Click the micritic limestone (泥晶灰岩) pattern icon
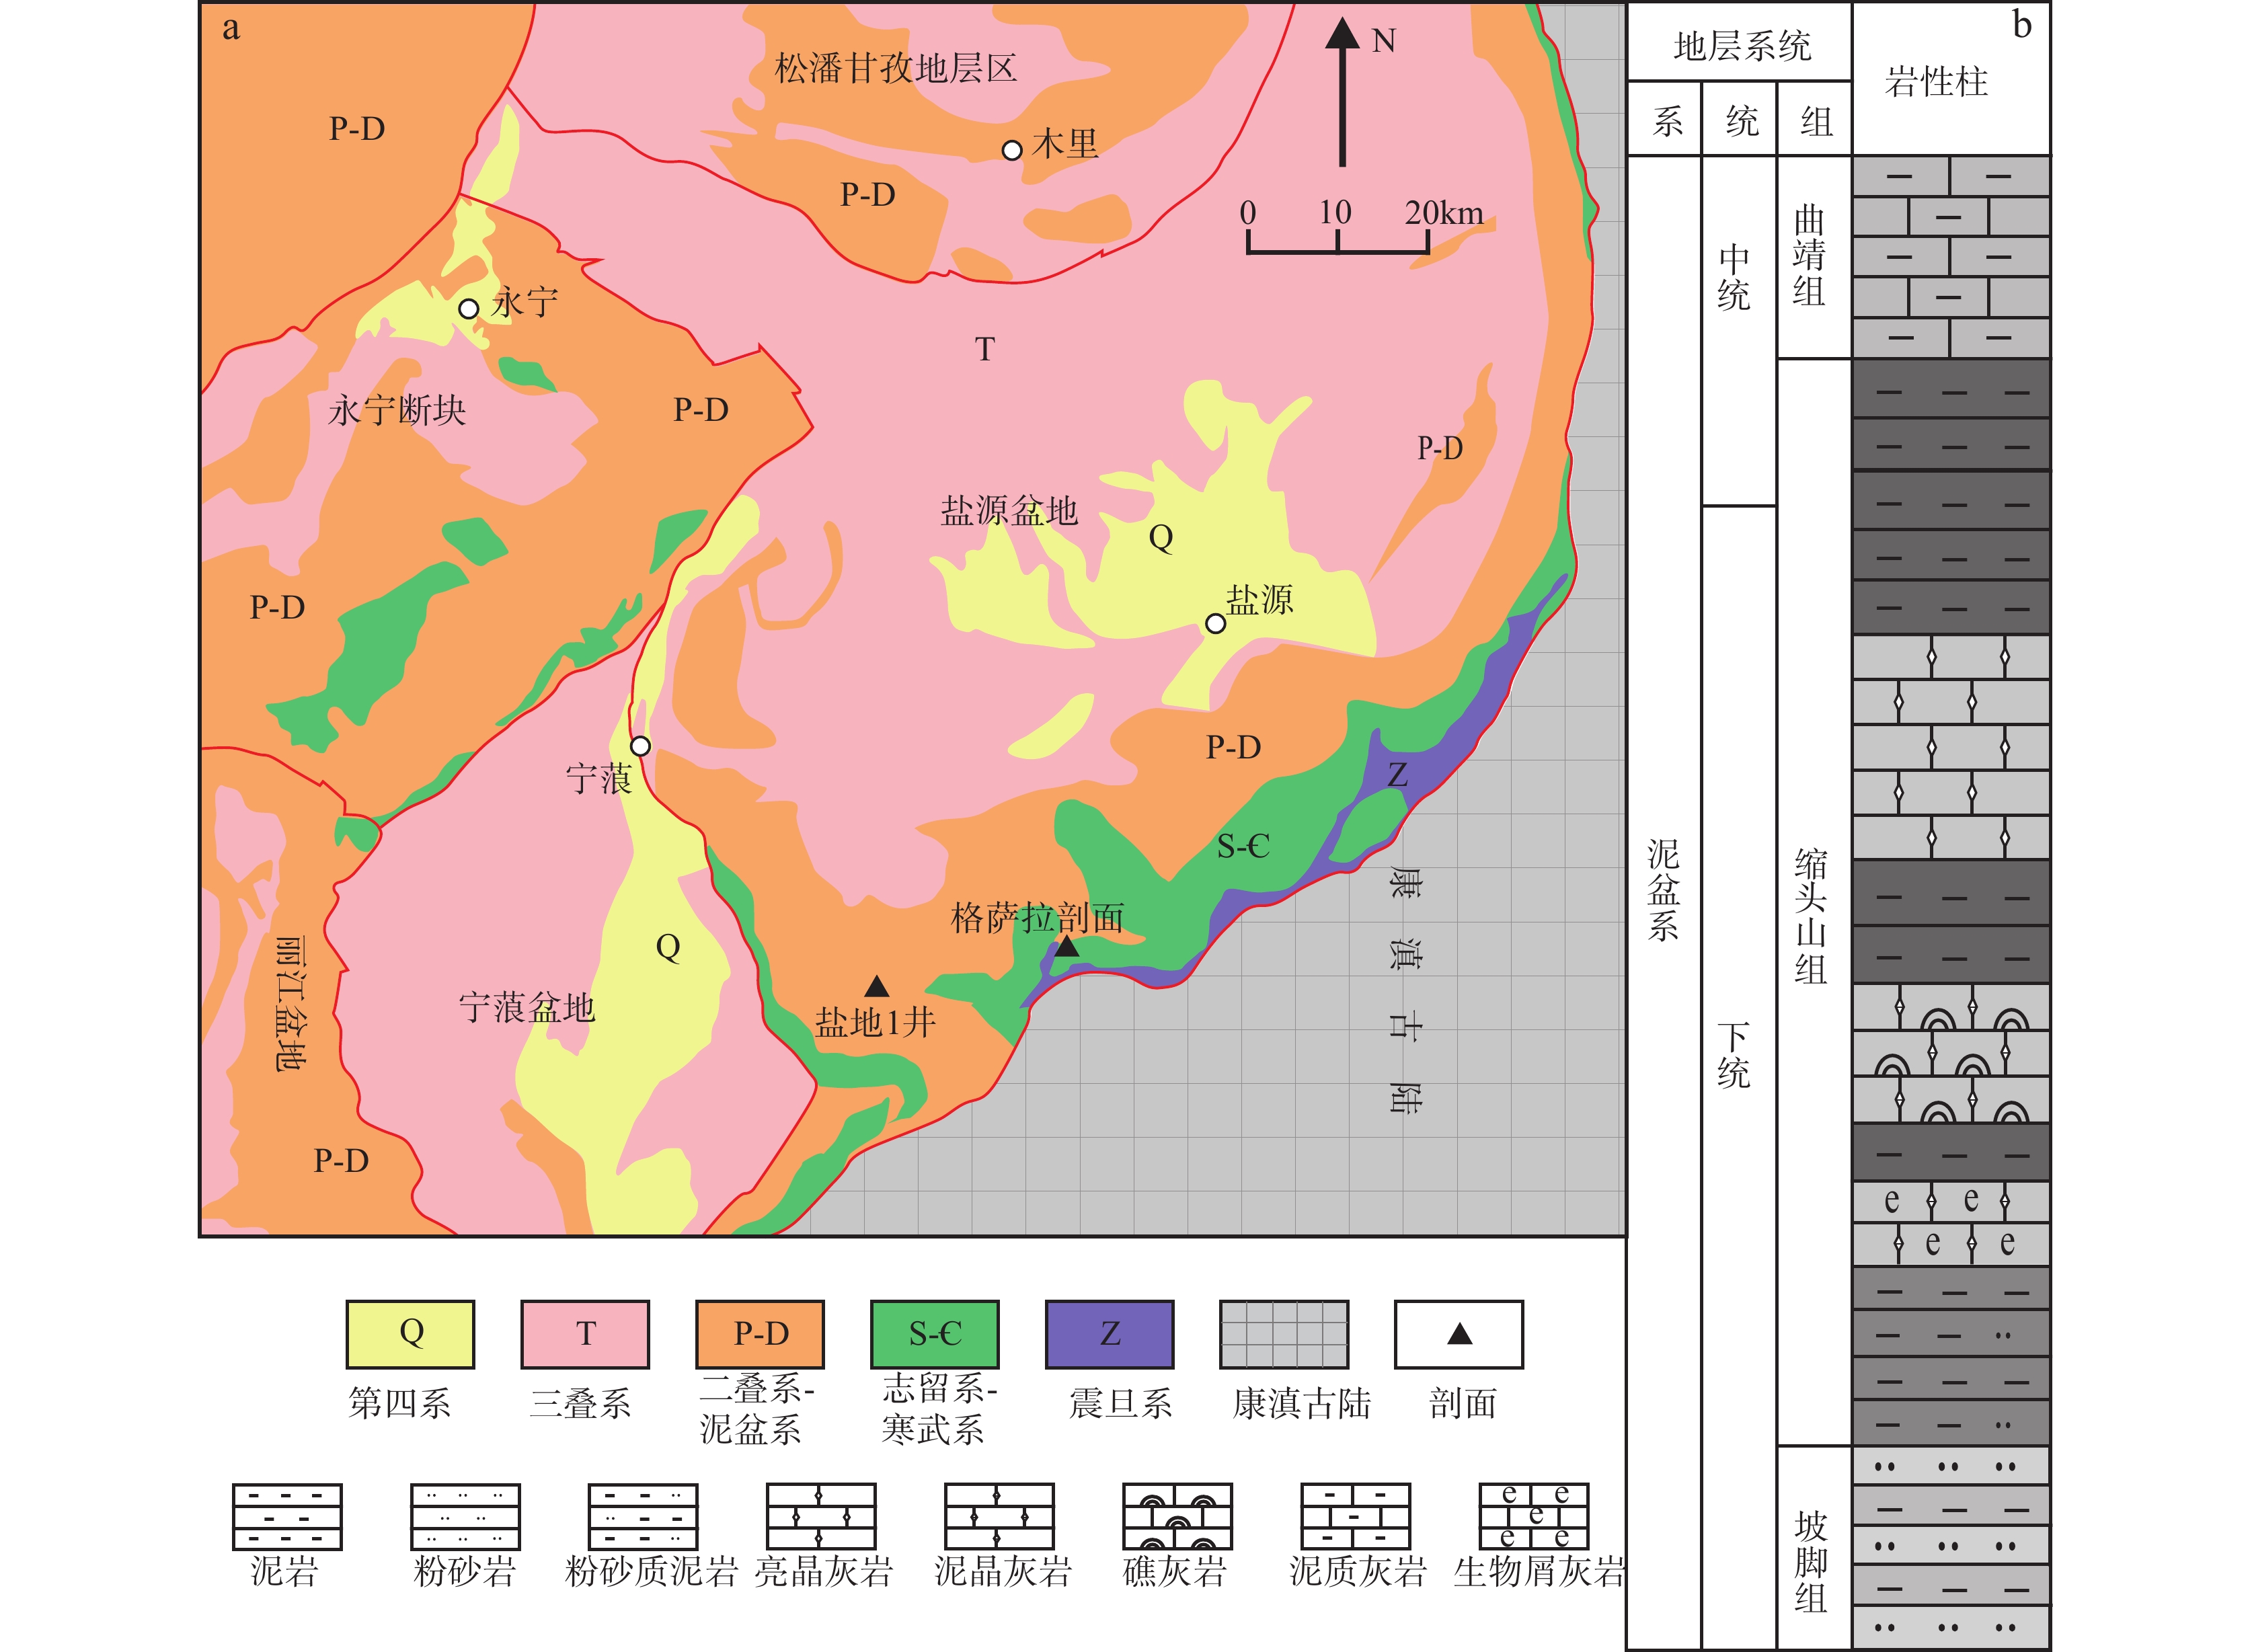 [x=999, y=1516]
